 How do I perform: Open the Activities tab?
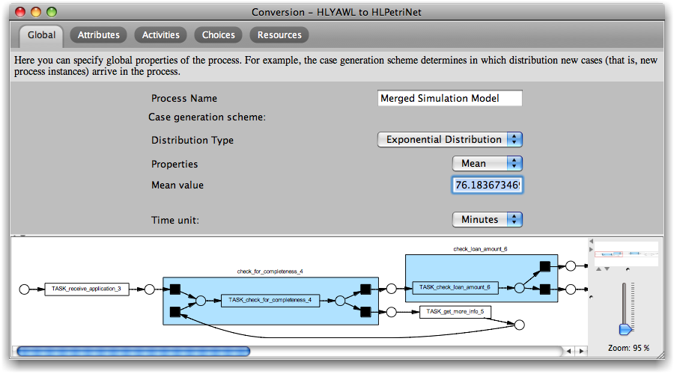pos(160,35)
